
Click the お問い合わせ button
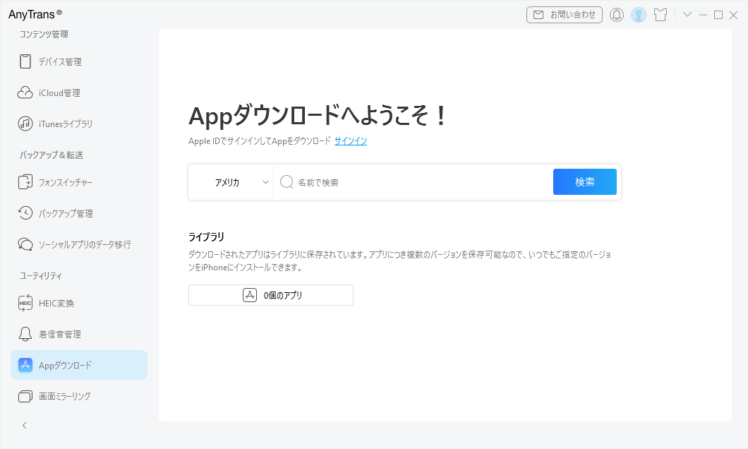click(565, 15)
